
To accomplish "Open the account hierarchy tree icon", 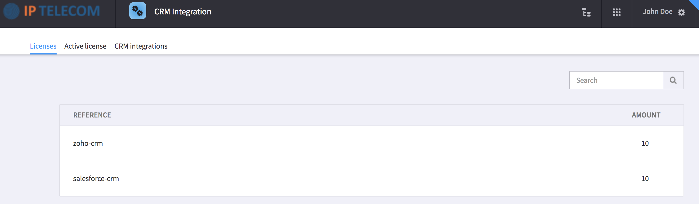I will coord(586,12).
